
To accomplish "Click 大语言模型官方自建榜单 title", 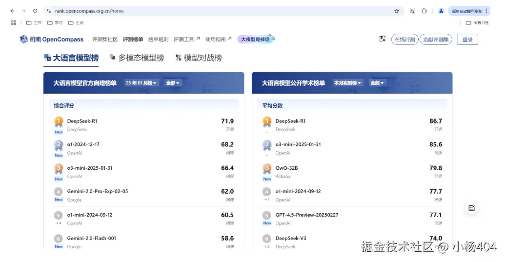I will click(x=85, y=83).
